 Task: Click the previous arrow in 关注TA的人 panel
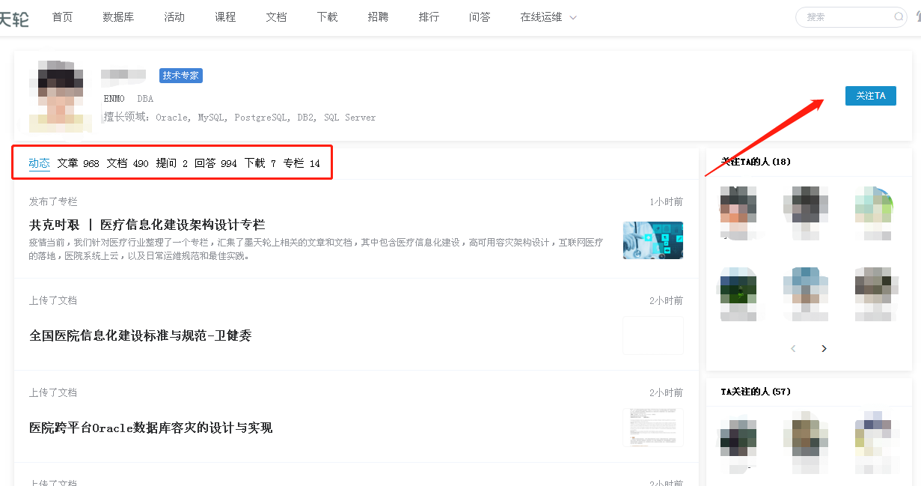(x=793, y=348)
